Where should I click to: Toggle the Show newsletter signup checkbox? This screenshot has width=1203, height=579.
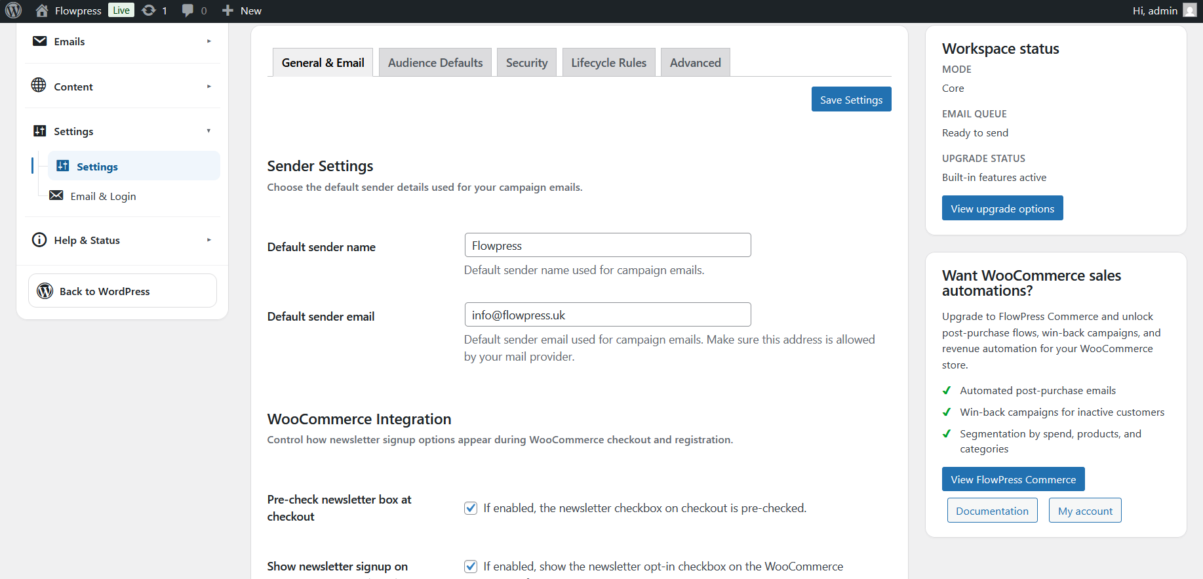coord(471,567)
